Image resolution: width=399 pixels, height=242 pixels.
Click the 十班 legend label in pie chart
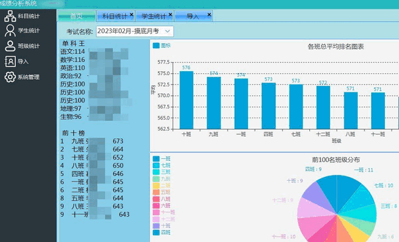(x=166, y=226)
